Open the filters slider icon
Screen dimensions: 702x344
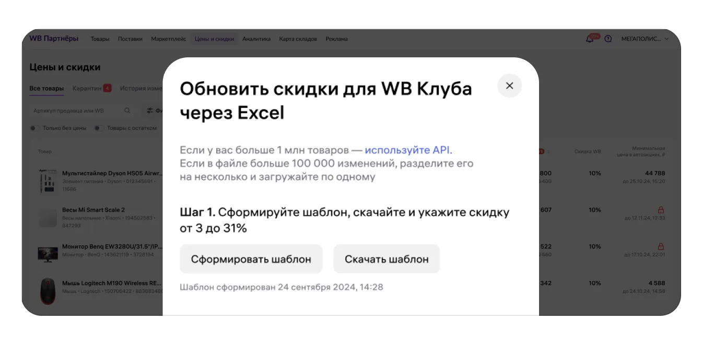[150, 110]
